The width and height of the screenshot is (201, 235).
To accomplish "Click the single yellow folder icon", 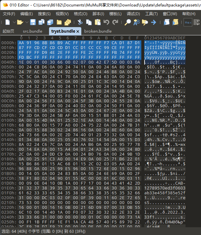I will tap(59, 22).
